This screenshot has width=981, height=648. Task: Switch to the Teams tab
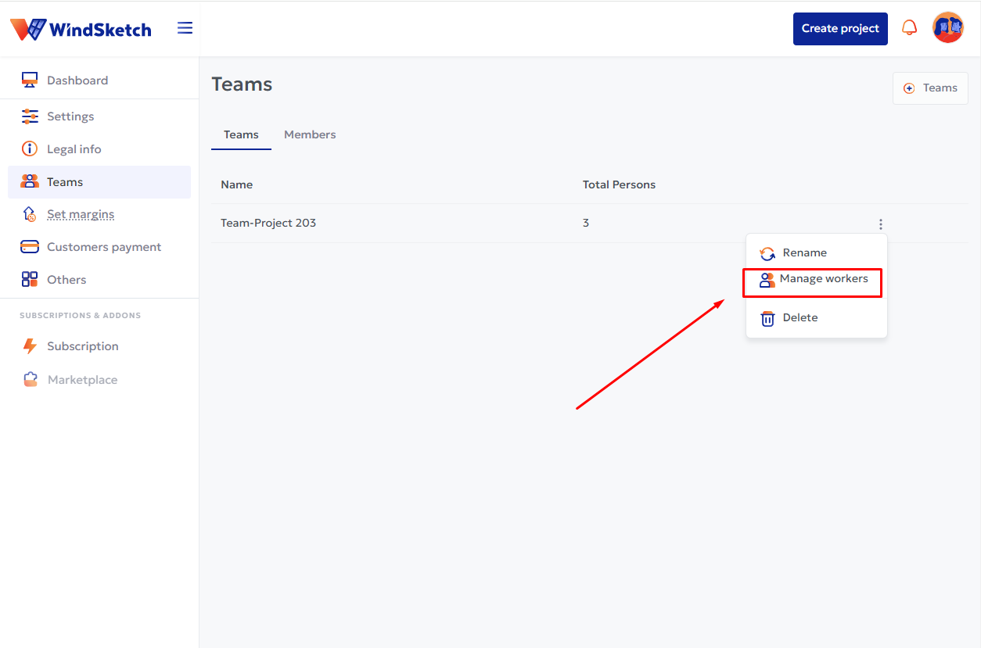241,134
